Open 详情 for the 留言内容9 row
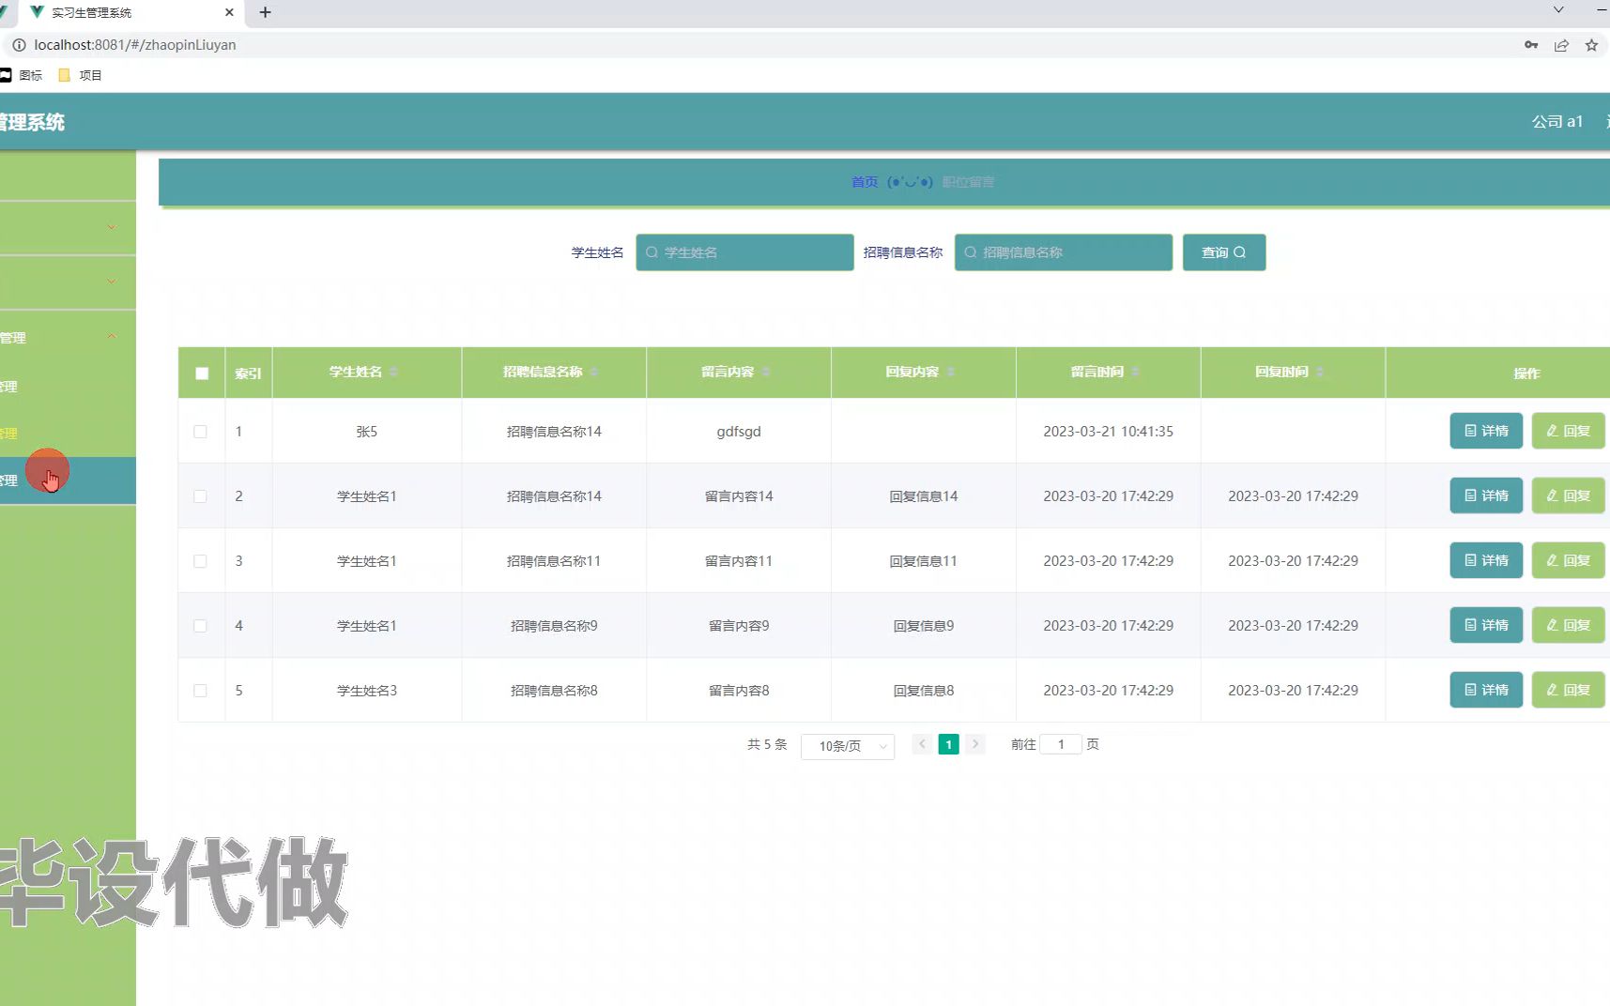The height and width of the screenshot is (1006, 1610). click(x=1486, y=625)
